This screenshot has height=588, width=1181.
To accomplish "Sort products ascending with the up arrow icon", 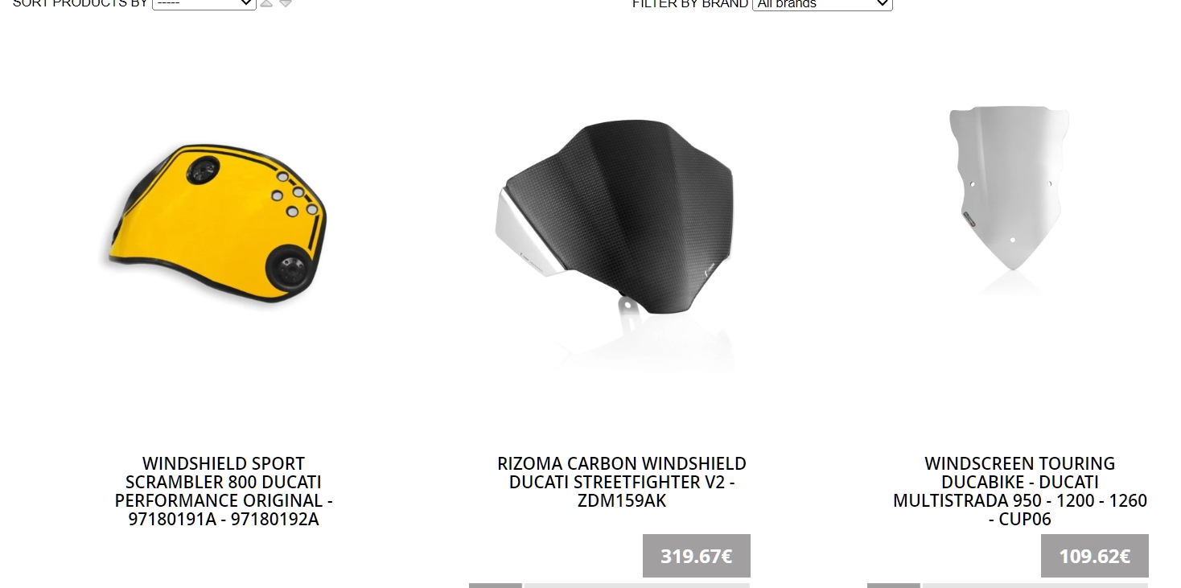I will (266, 3).
